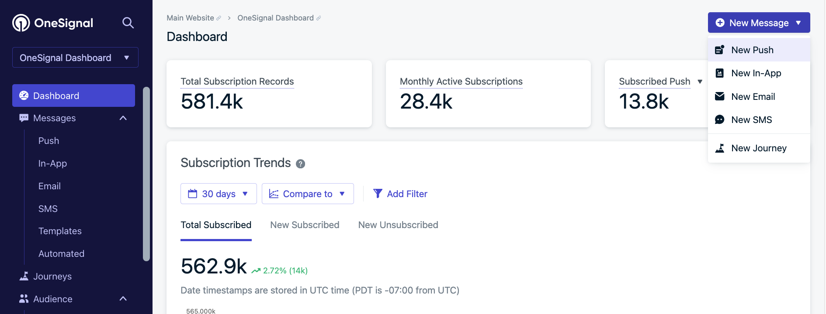Collapse the Audience section chevron
Screen dimensions: 826x314
tap(123, 299)
